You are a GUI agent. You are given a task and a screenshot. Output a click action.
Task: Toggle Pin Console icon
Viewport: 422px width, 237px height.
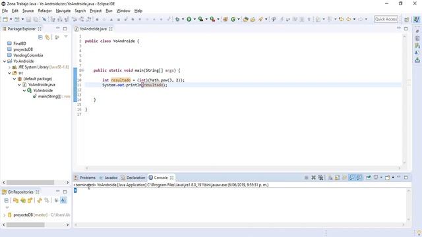tap(369, 178)
